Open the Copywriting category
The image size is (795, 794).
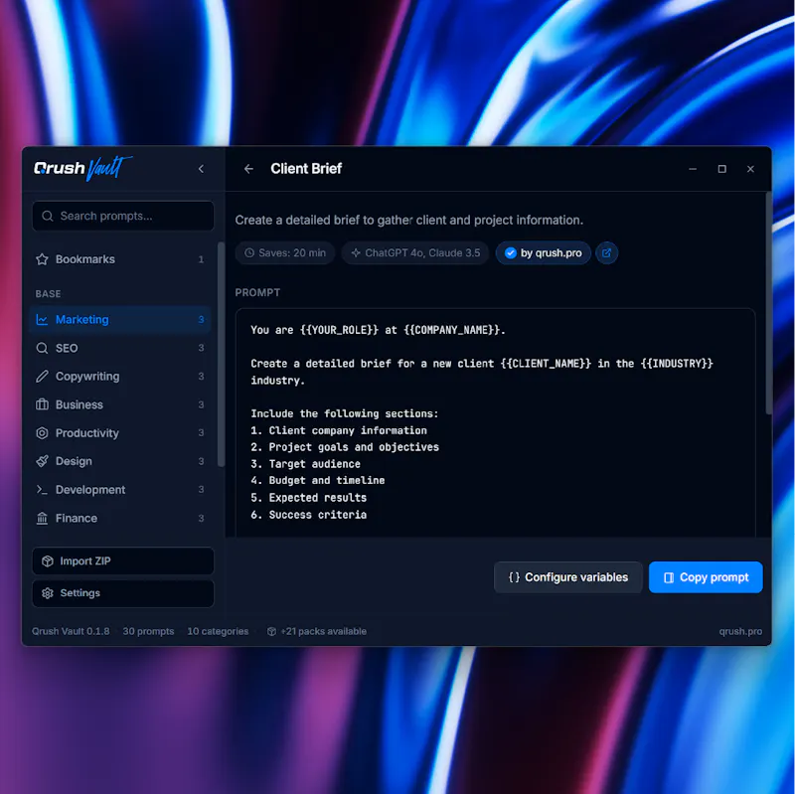tap(120, 377)
